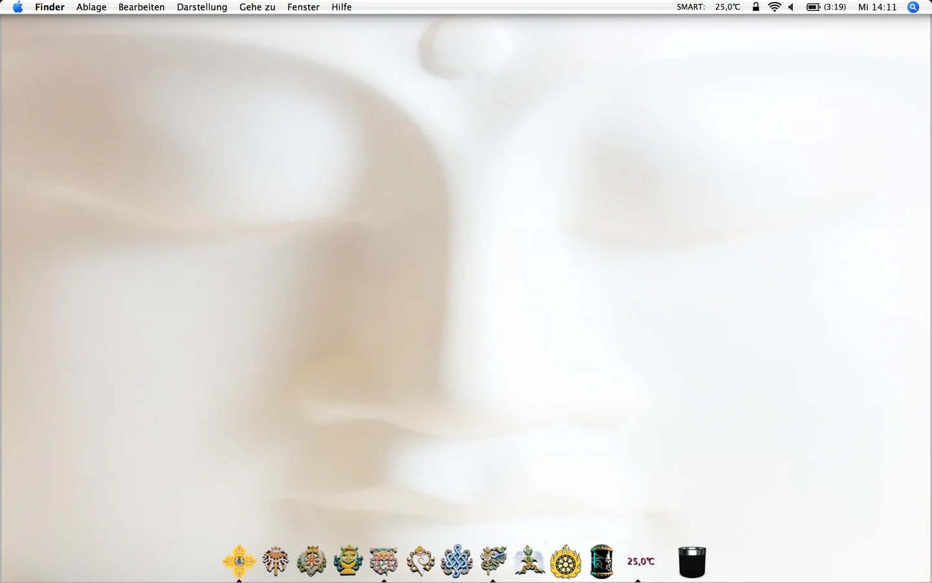Click the padlock icon in menu bar
The height and width of the screenshot is (583, 932).
point(755,7)
